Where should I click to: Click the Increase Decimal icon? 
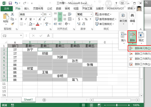point(79,24)
